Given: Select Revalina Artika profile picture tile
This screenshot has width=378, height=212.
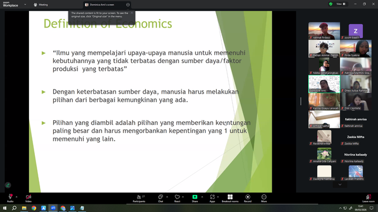Looking at the screenshot, I should 324,137.
